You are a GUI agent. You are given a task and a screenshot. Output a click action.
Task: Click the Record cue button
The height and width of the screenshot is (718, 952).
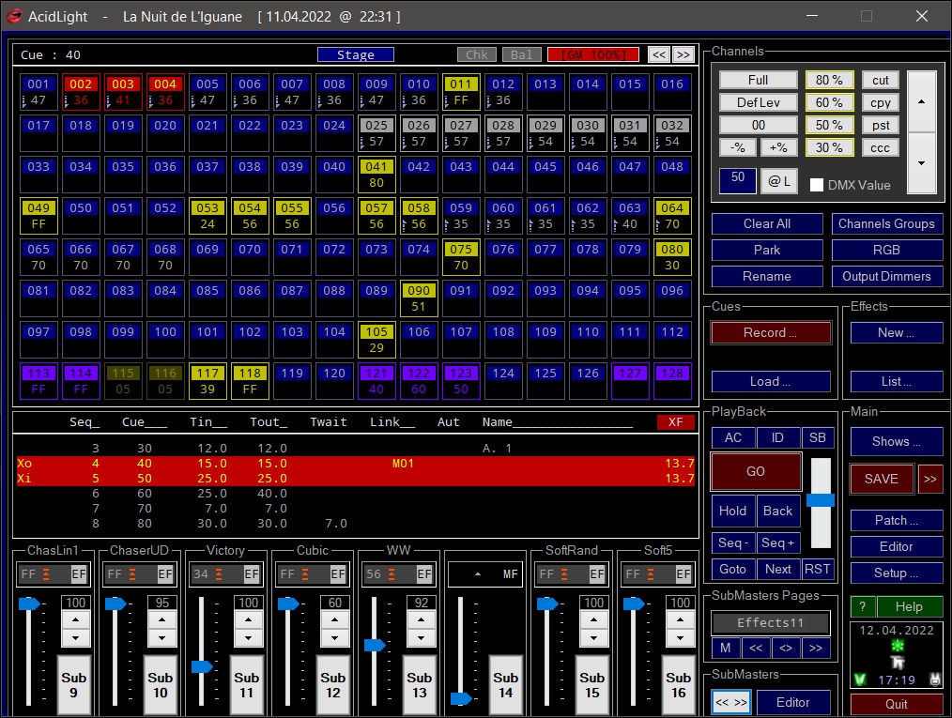click(770, 332)
